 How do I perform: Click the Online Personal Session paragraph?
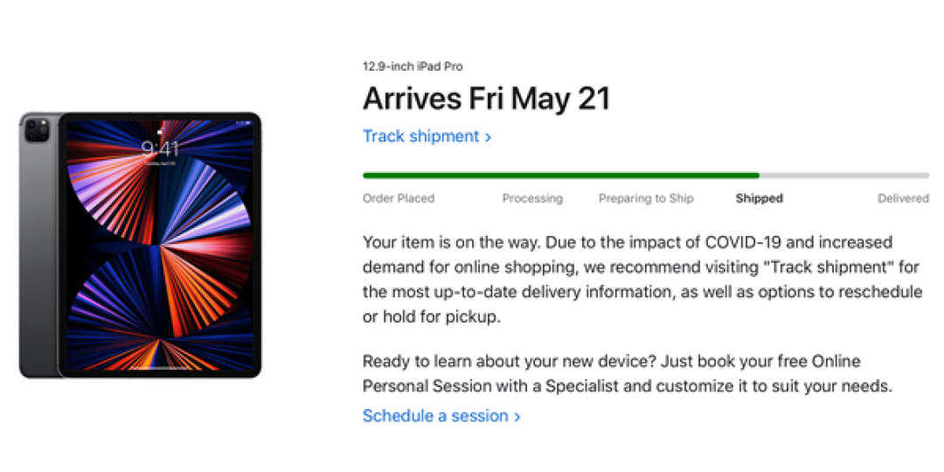coord(627,373)
